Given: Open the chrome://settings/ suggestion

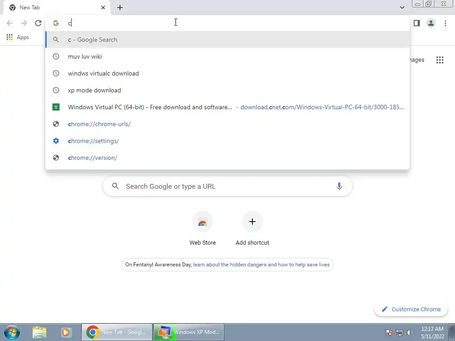Looking at the screenshot, I should click(227, 141).
